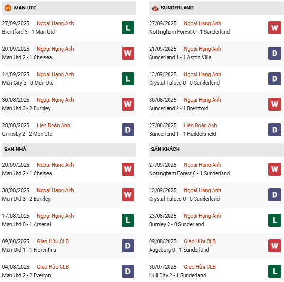Select the SÂN KHÁCH section header

tap(165, 150)
